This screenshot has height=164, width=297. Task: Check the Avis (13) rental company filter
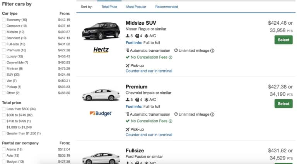(x=4, y=156)
